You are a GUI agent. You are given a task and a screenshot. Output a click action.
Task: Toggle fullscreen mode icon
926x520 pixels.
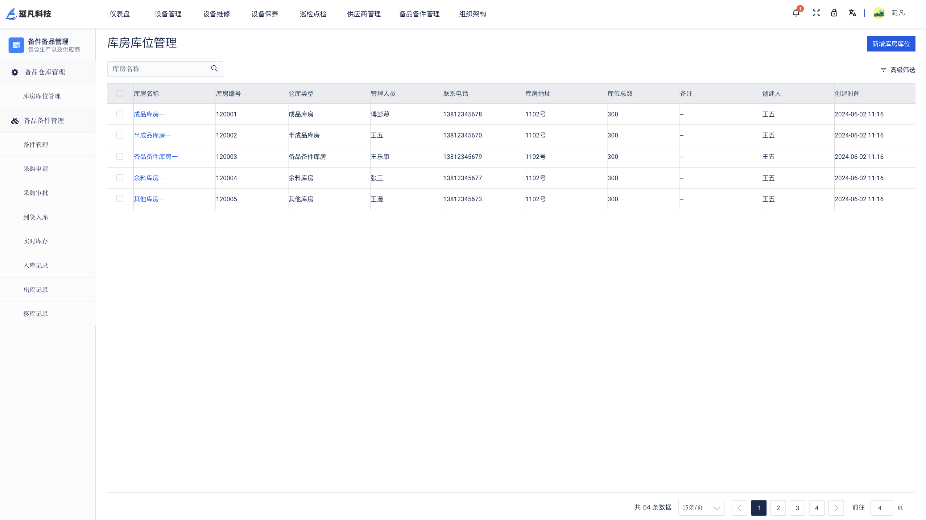(816, 13)
